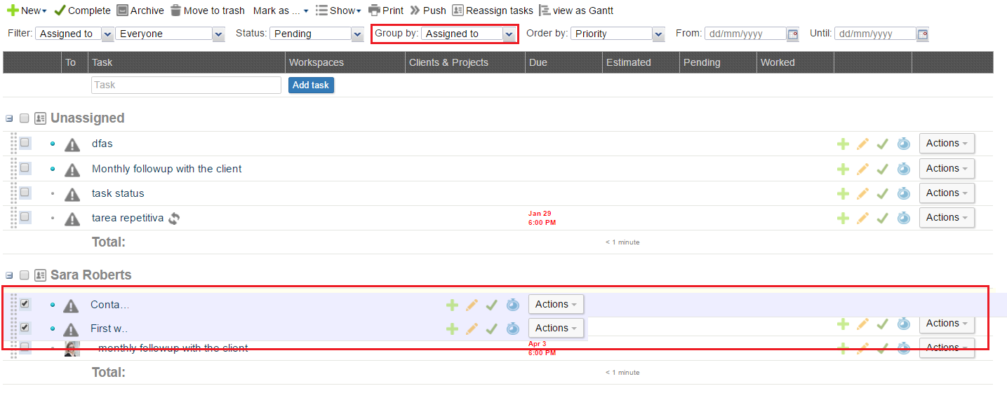This screenshot has height=393, width=1007.
Task: Select all tasks in Unassigned group checkbox
Action: [25, 118]
